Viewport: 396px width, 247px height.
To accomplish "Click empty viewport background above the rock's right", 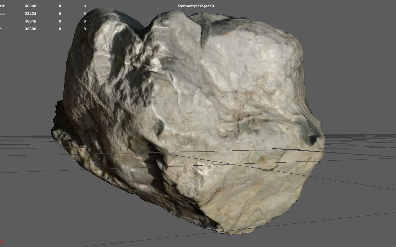I will (x=344, y=46).
